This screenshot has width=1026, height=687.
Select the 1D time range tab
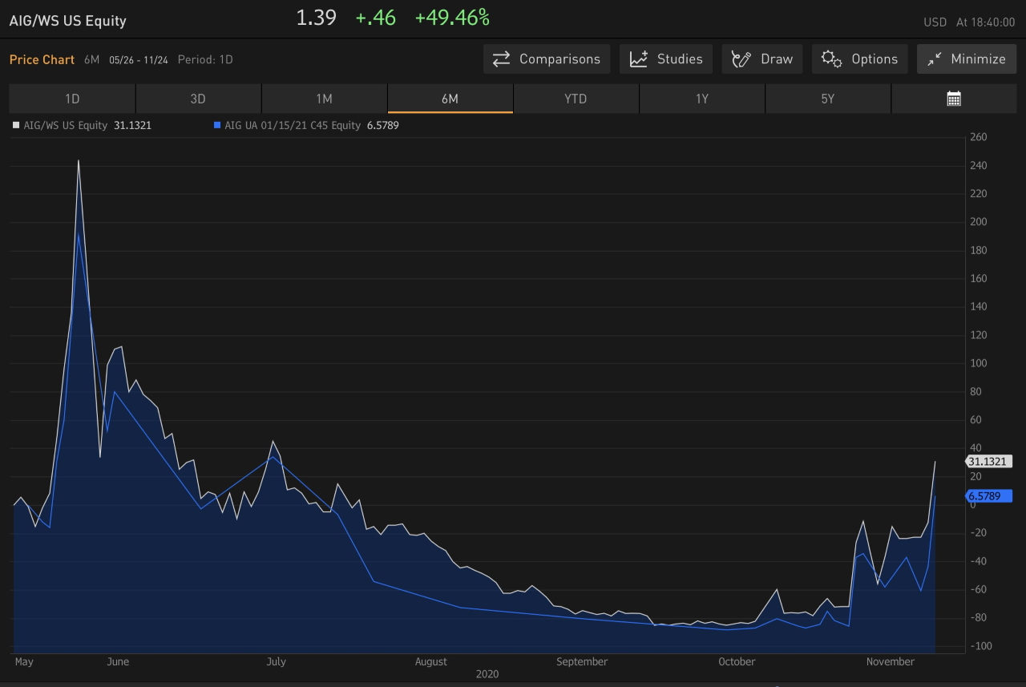72,99
